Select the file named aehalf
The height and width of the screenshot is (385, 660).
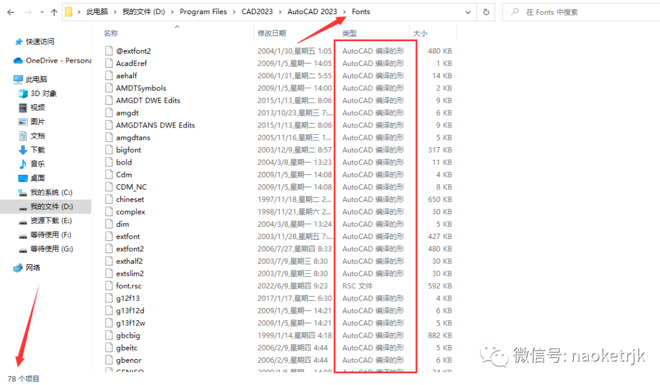(126, 76)
